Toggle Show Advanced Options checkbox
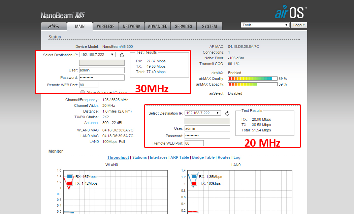The width and height of the screenshot is (354, 214). (x=83, y=92)
